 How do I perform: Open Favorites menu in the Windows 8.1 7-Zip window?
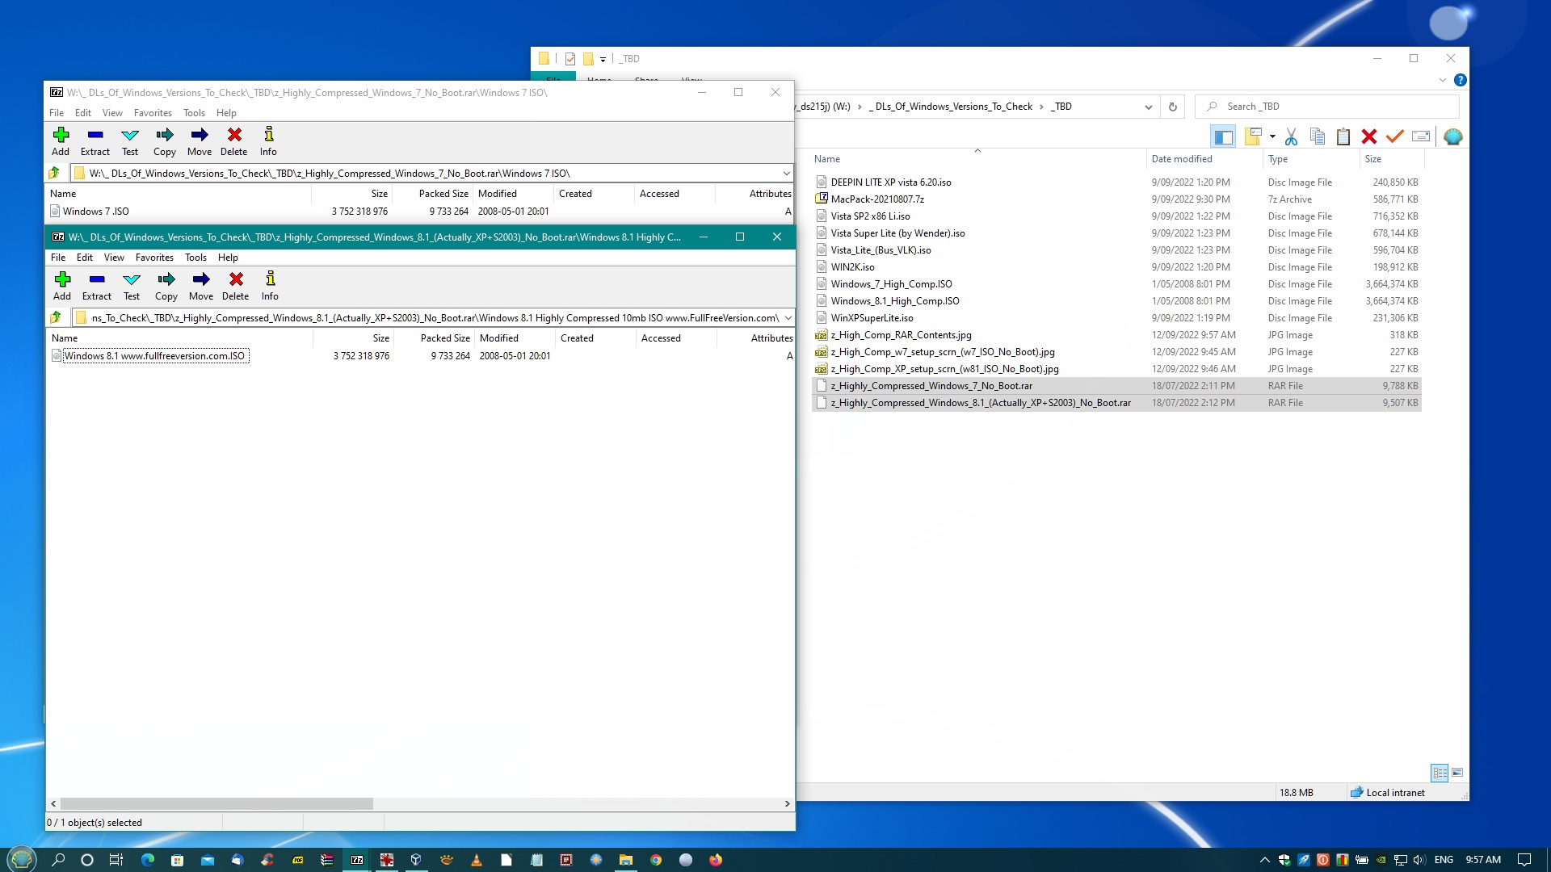pyautogui.click(x=154, y=258)
